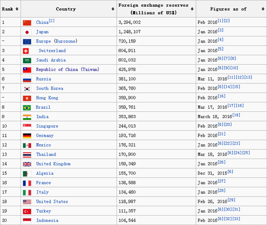Viewport: 267px width, 225px height.
Task: Click the China flag icon
Action: point(27,23)
